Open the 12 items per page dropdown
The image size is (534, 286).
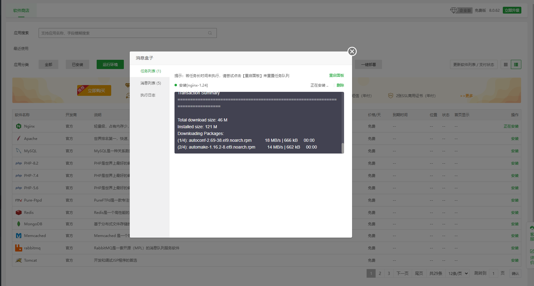(x=458, y=273)
